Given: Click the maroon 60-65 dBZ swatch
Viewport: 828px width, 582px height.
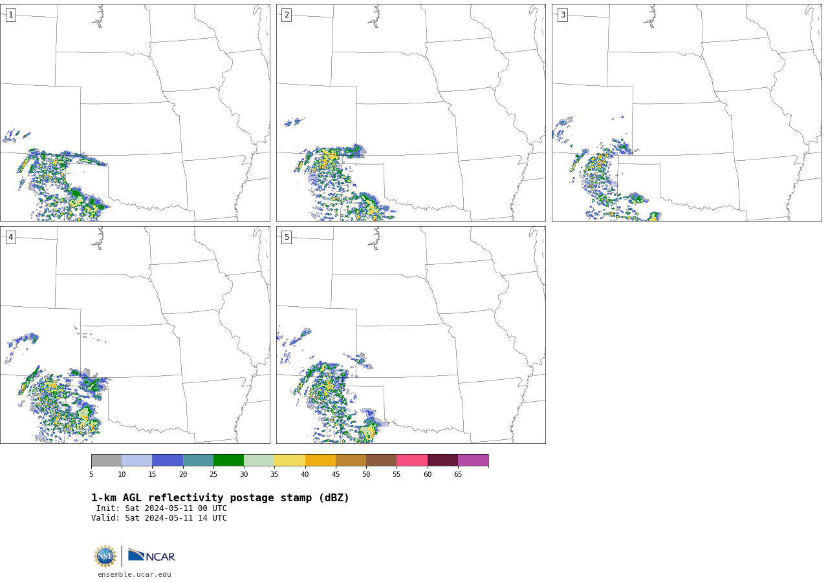Looking at the screenshot, I should pos(442,460).
